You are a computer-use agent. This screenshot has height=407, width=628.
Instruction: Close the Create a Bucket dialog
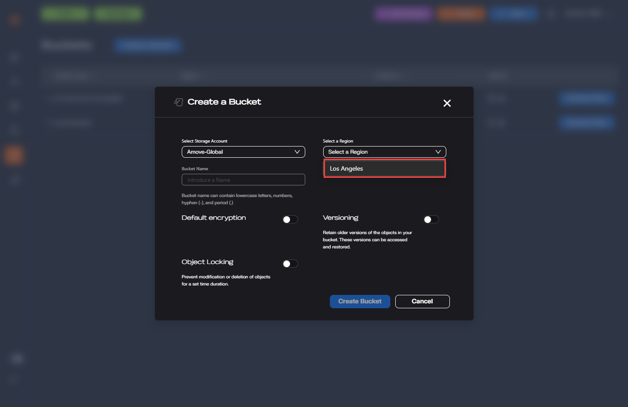pos(447,103)
